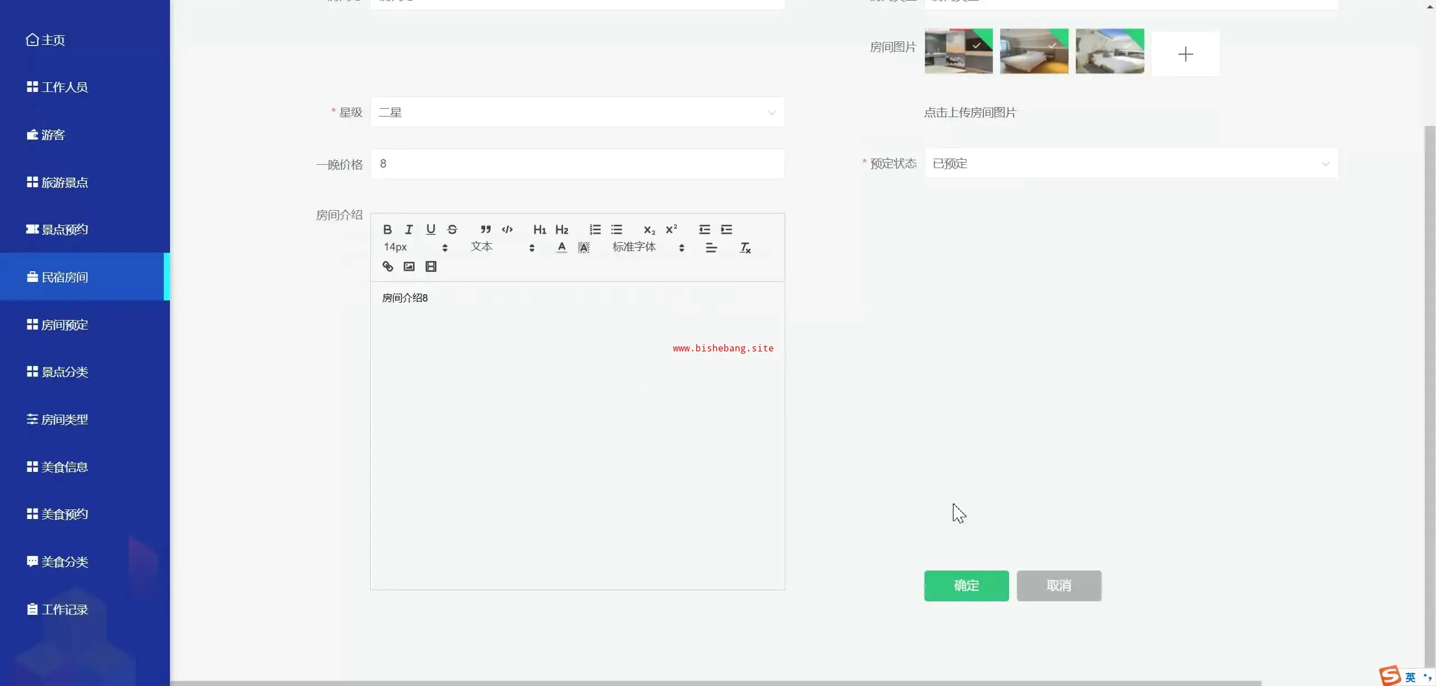Toggle bold formatting in editor
The image size is (1436, 686).
[x=387, y=229]
